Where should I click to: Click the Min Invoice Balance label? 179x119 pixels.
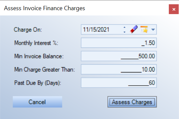39,56
